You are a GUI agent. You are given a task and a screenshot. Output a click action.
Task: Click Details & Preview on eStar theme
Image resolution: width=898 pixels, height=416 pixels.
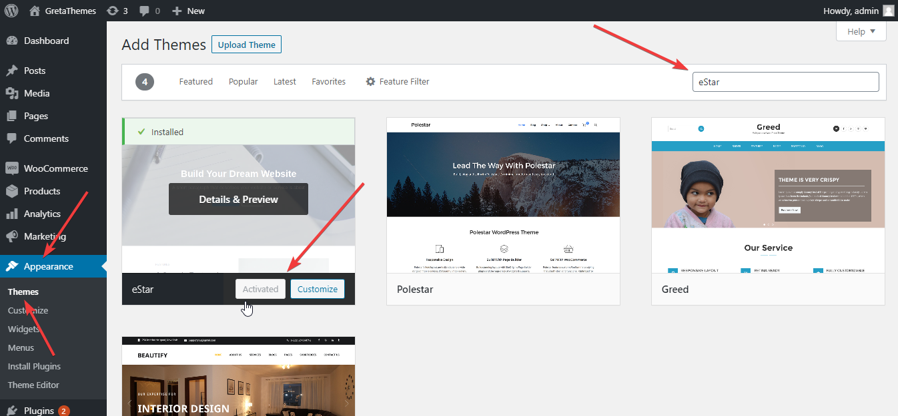click(238, 199)
